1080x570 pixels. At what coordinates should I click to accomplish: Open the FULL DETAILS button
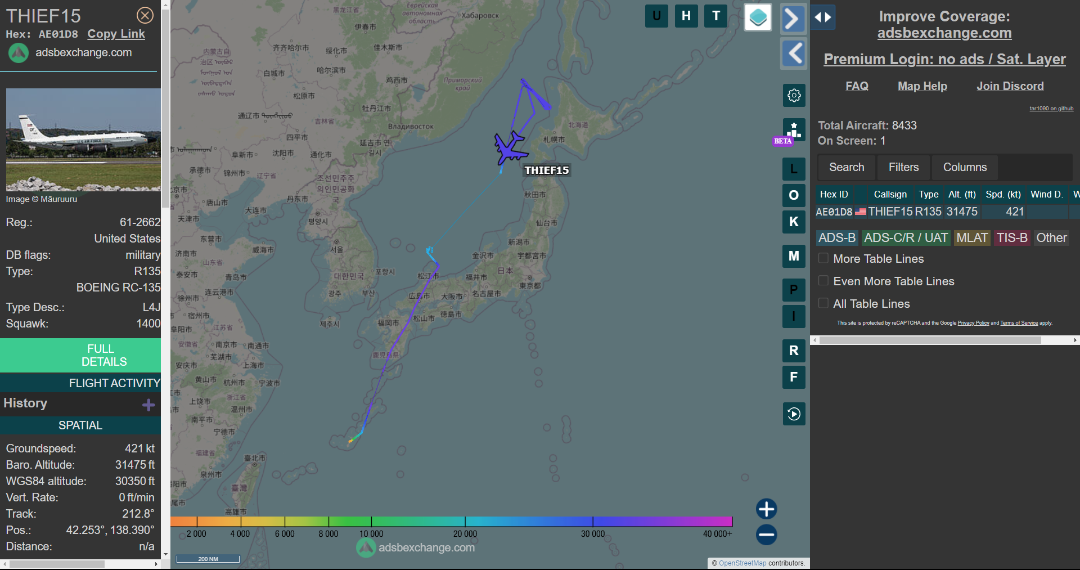coord(80,355)
